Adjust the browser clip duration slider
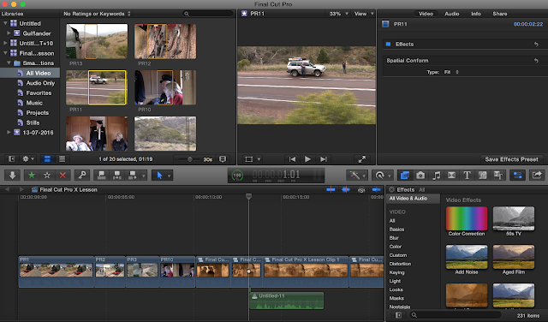The image size is (548, 322). pos(189,159)
